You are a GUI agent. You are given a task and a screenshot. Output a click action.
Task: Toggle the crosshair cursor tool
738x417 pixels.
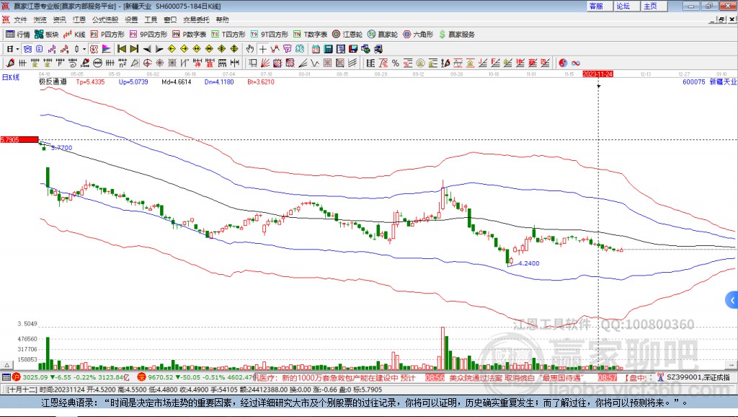[263, 49]
